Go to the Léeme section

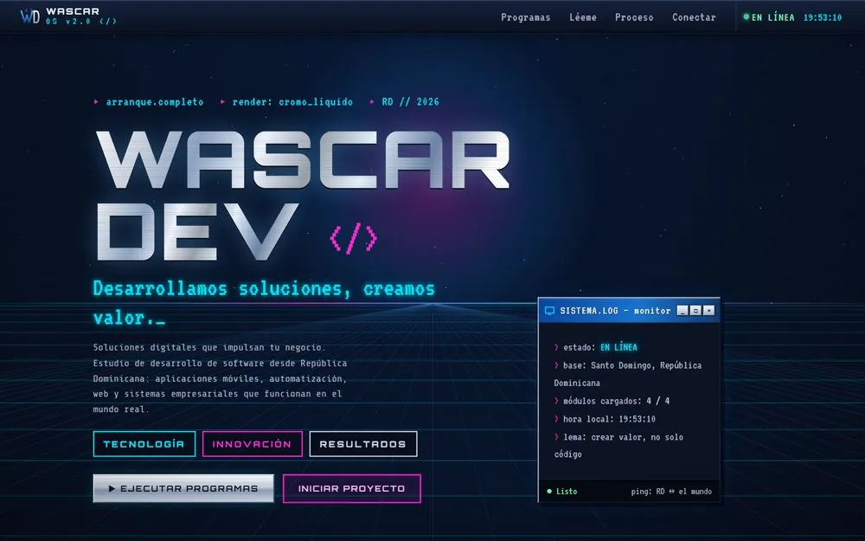(582, 17)
